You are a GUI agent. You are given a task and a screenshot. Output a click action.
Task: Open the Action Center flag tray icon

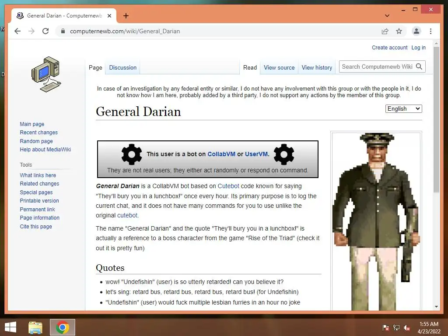386,327
